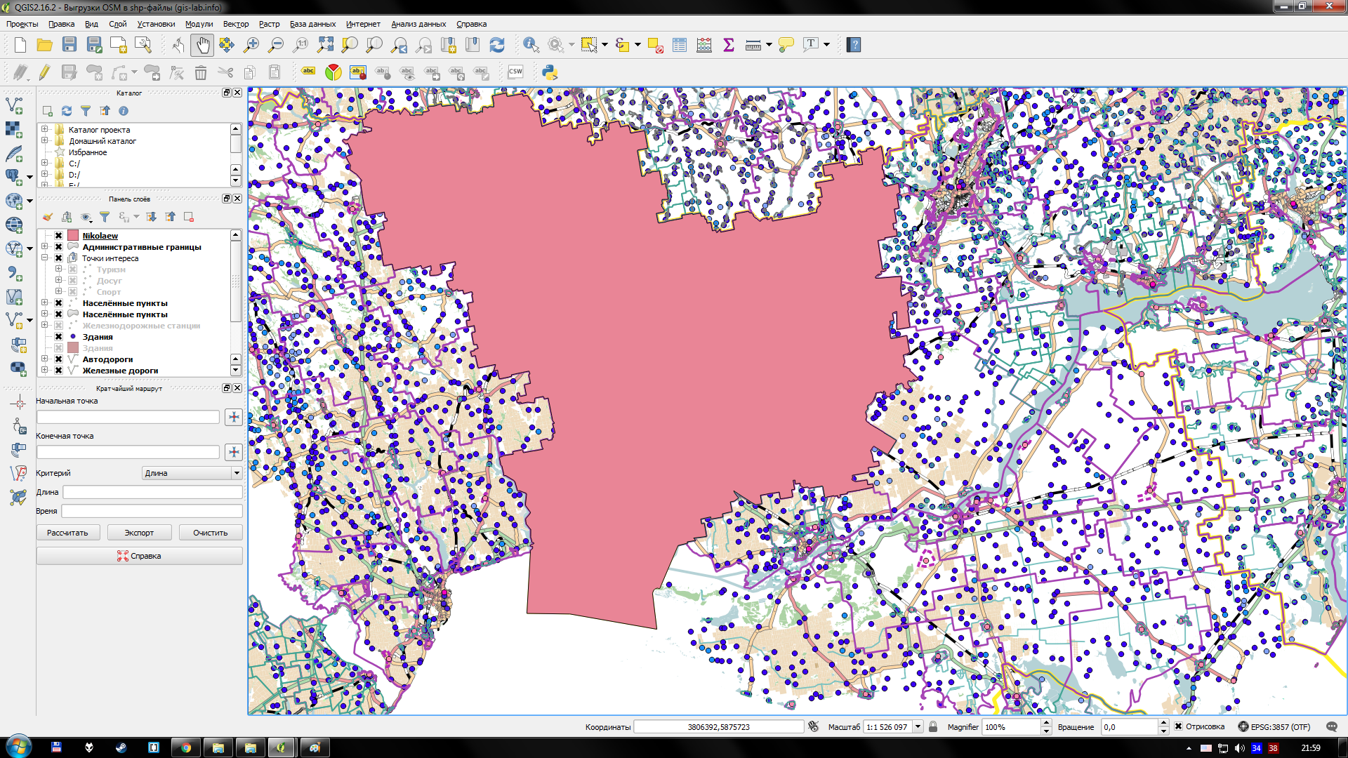Click the Zoom In magnifier tool
This screenshot has width=1348, height=758.
click(x=251, y=45)
